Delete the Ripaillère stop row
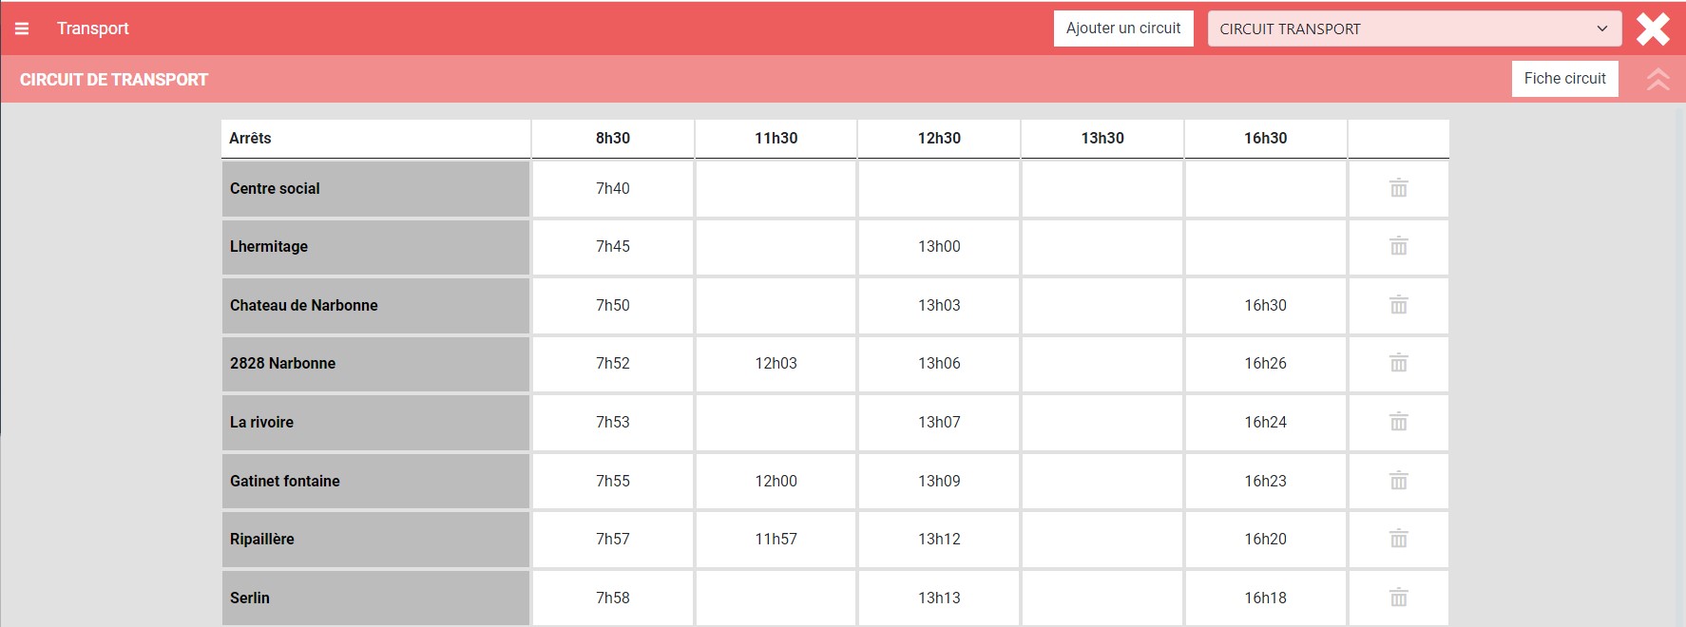The height and width of the screenshot is (627, 1686). 1398,539
